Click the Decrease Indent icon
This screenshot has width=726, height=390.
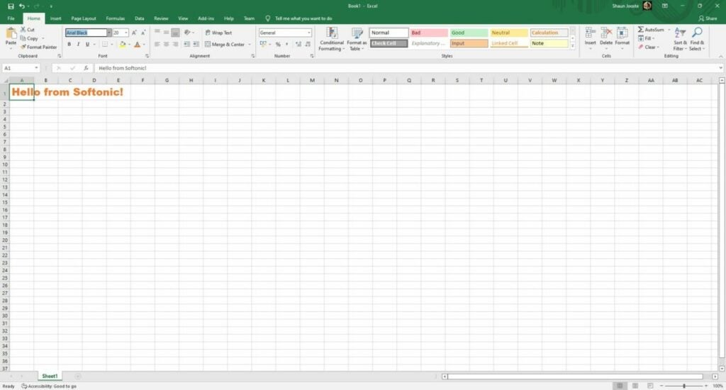(x=186, y=44)
